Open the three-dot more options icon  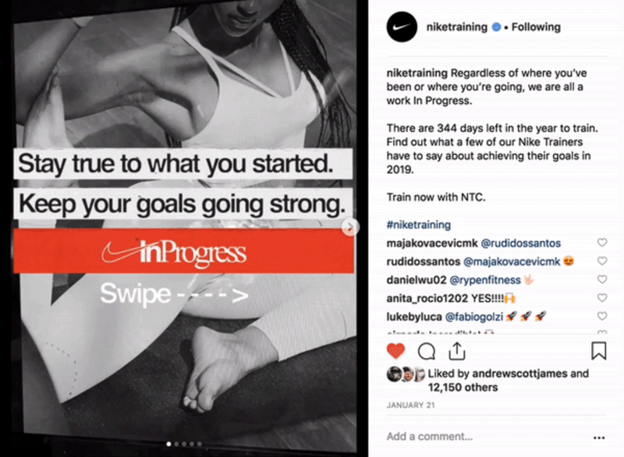tap(599, 438)
